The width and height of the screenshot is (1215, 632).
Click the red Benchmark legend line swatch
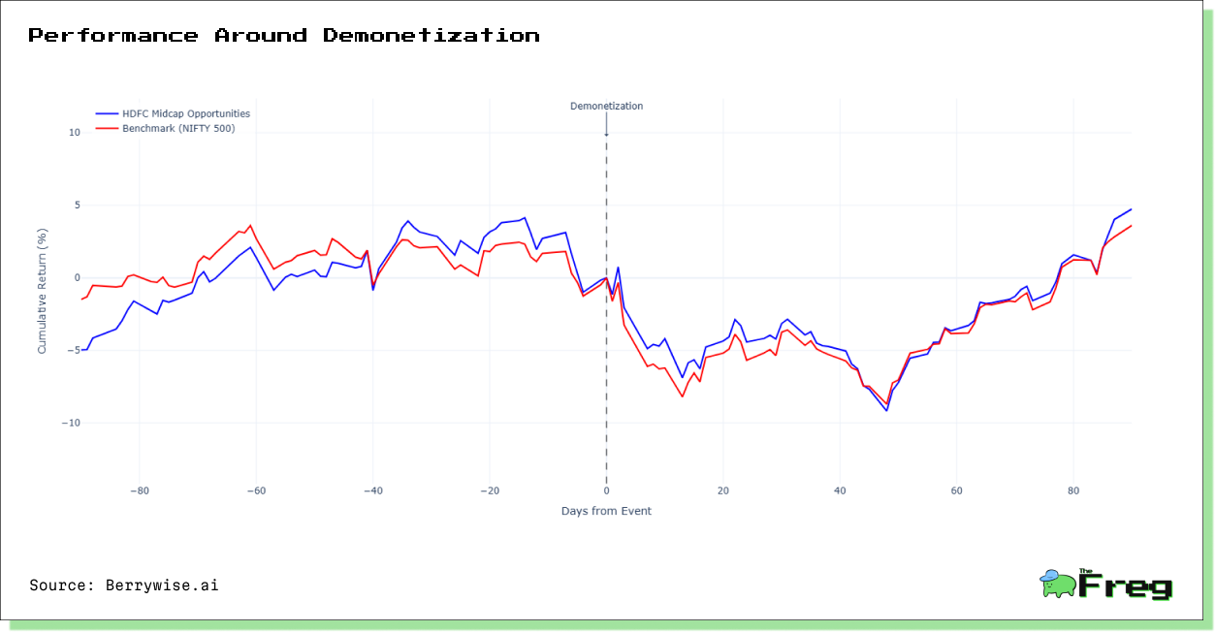point(107,128)
